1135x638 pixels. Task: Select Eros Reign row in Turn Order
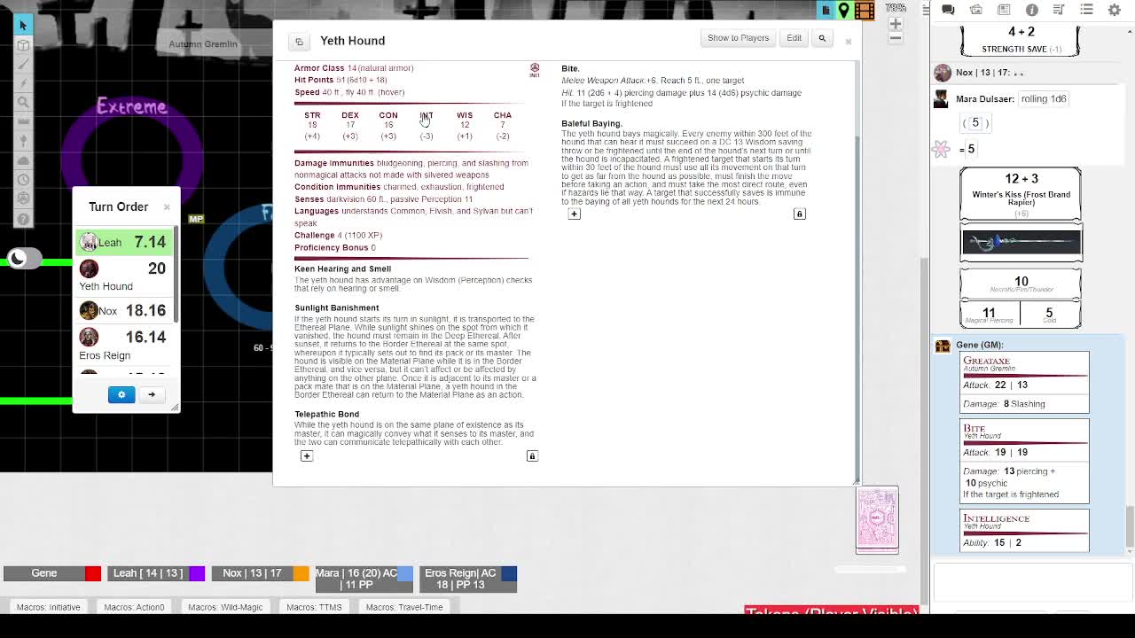pos(124,345)
